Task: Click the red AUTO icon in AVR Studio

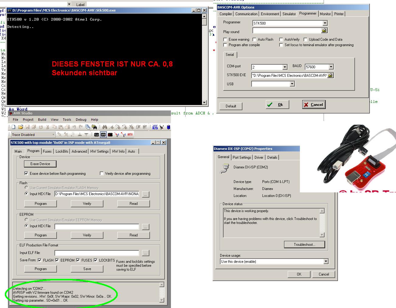Action: pyautogui.click(x=130, y=134)
